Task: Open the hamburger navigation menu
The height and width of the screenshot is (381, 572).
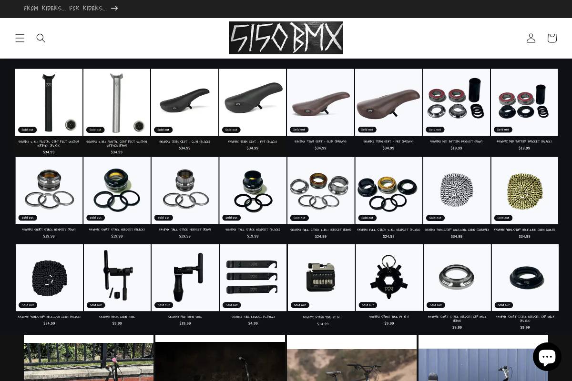Action: coord(20,38)
